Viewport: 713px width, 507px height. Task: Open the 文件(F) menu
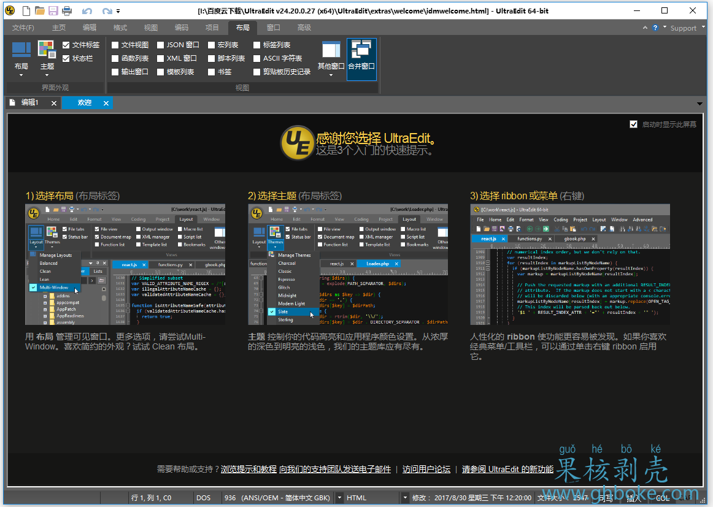pyautogui.click(x=23, y=28)
